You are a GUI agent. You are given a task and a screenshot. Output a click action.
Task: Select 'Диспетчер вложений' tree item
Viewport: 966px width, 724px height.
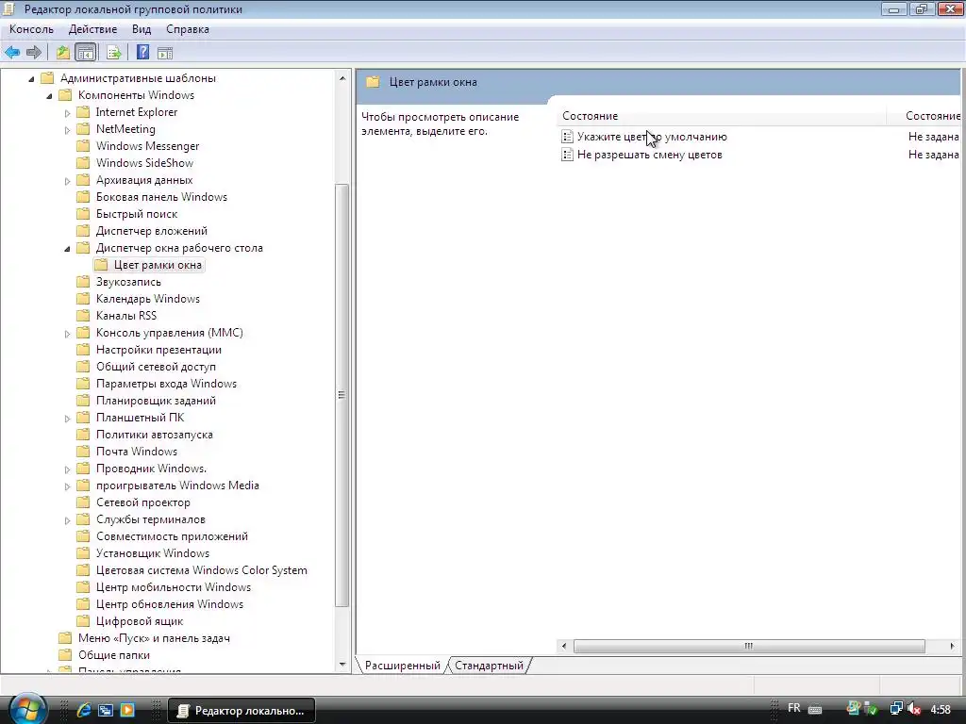pyautogui.click(x=152, y=231)
